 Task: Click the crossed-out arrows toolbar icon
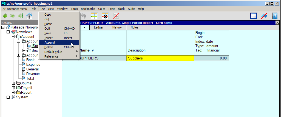coord(264,16)
